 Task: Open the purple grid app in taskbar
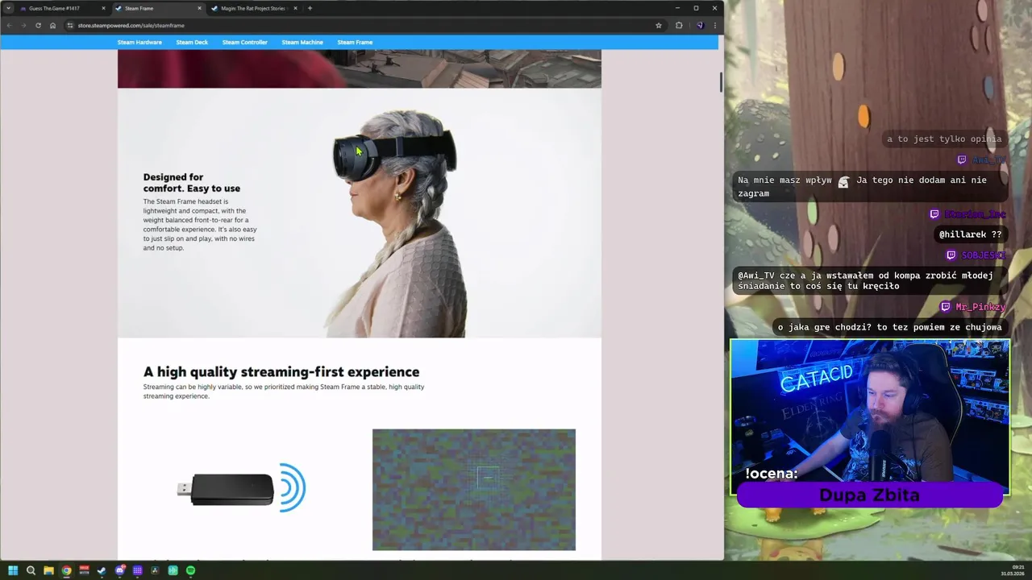(x=137, y=570)
